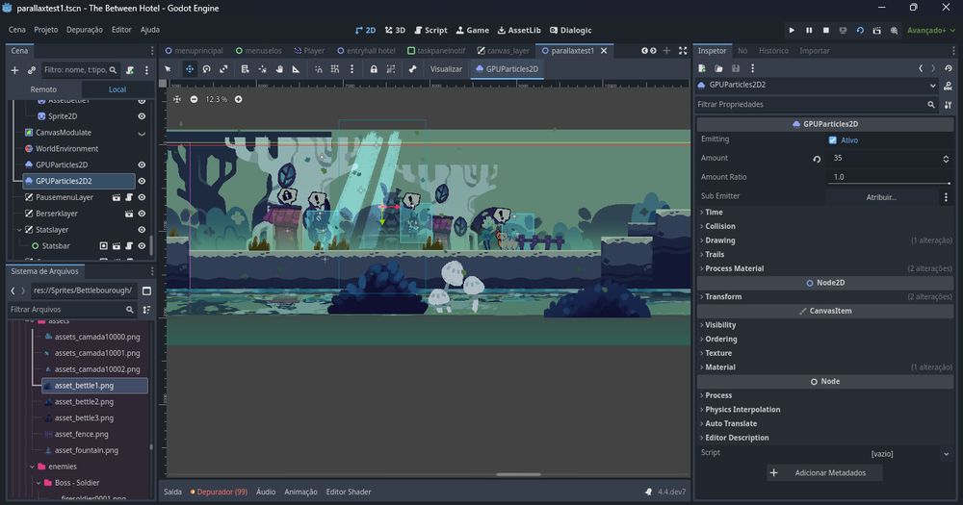The width and height of the screenshot is (963, 505).
Task: Lock the selected node with padlock icon
Action: 374,69
